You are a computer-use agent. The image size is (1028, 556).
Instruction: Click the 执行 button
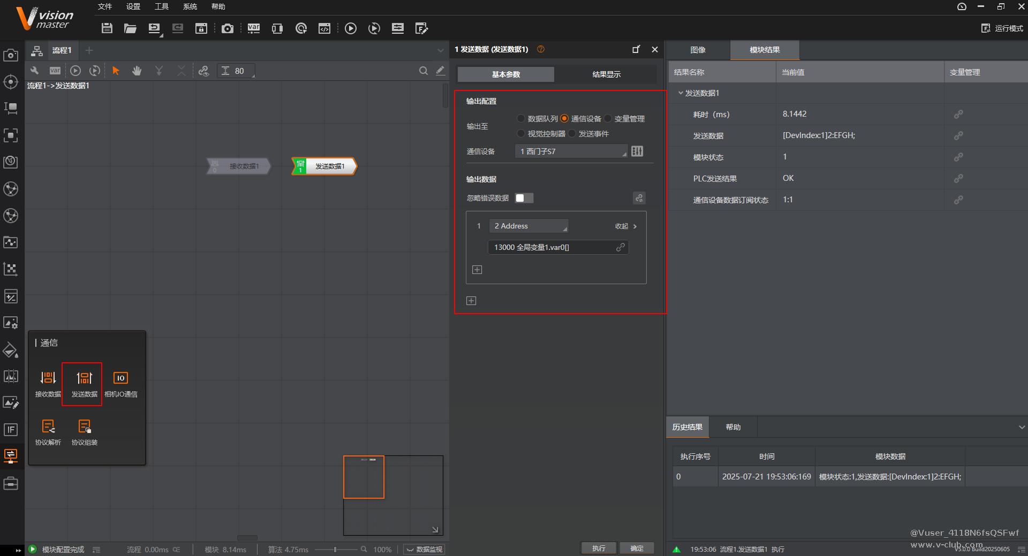(x=599, y=548)
